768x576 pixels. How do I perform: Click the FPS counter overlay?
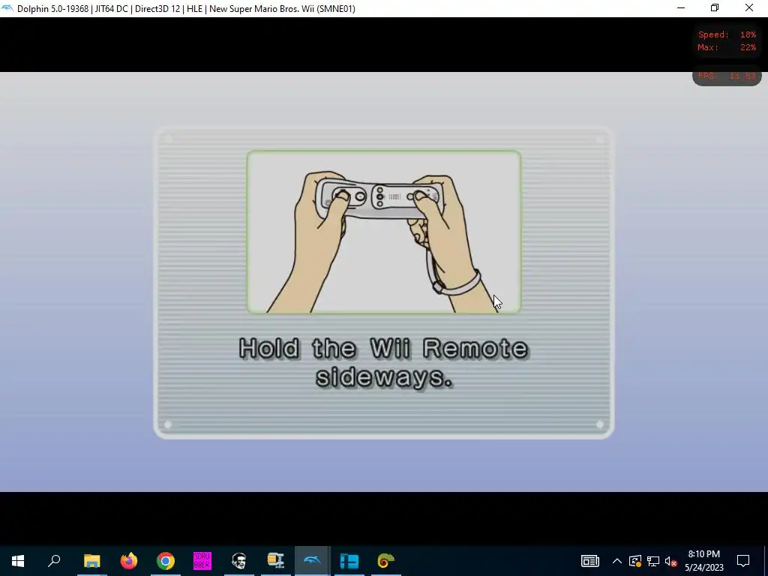coord(727,76)
